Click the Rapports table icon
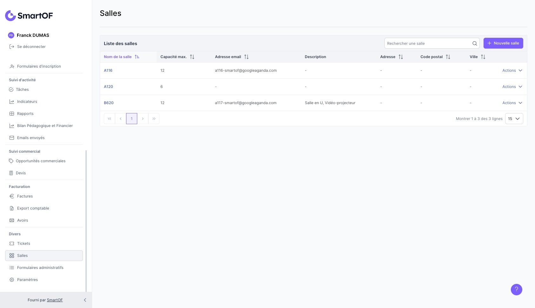Image resolution: width=535 pixels, height=308 pixels. [12, 114]
